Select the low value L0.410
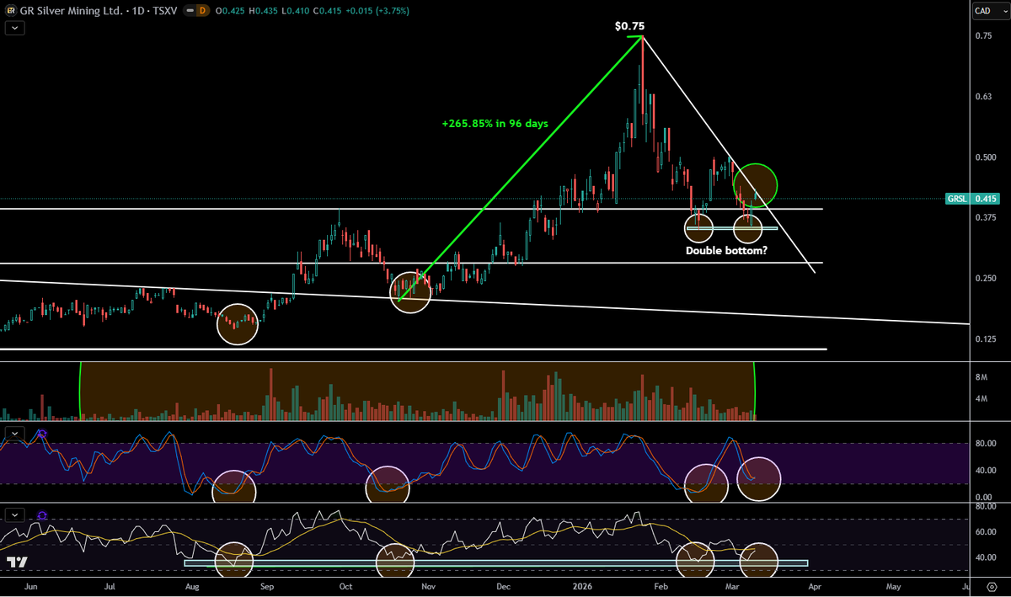1011x597 pixels. pyautogui.click(x=296, y=11)
